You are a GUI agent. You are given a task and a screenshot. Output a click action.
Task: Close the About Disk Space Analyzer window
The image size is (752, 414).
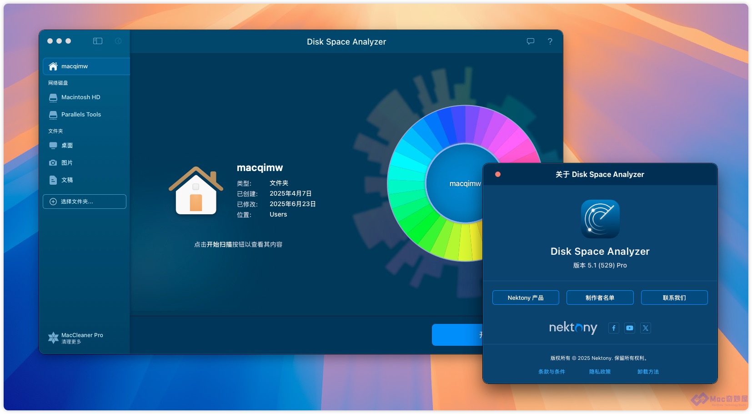click(498, 174)
